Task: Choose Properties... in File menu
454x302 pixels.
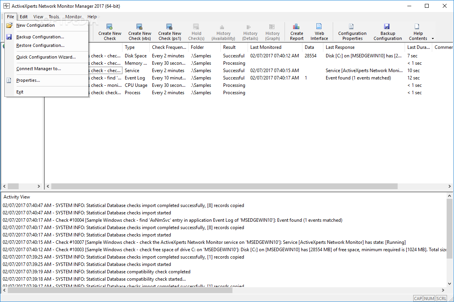Action: (x=47, y=80)
